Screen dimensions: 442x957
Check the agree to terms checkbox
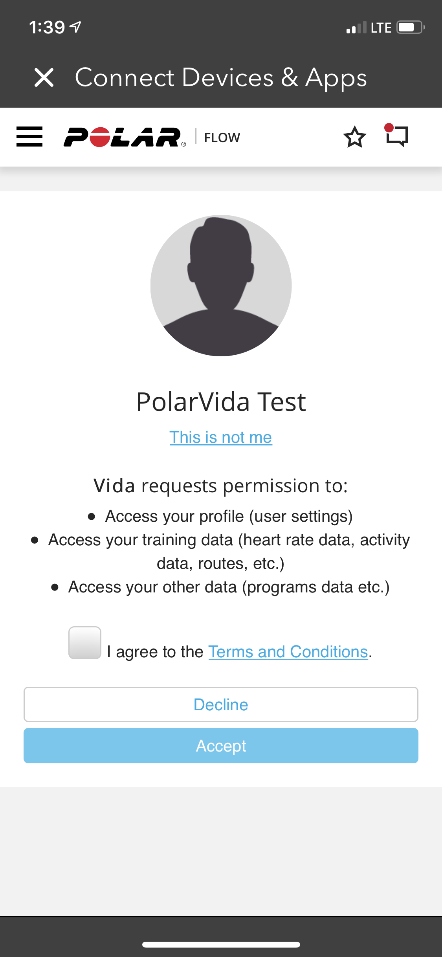tap(85, 643)
